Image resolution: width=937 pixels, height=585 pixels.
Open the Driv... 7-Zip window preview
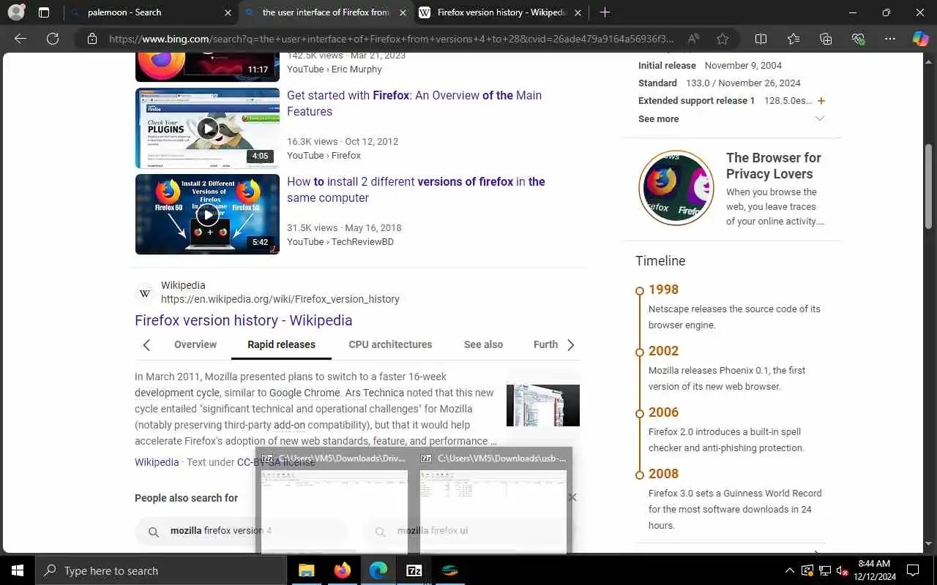point(335,502)
